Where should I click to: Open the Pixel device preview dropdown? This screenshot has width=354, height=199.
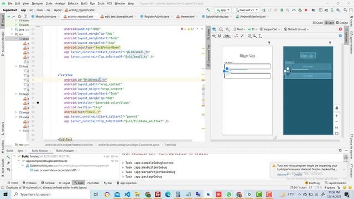pos(240,29)
